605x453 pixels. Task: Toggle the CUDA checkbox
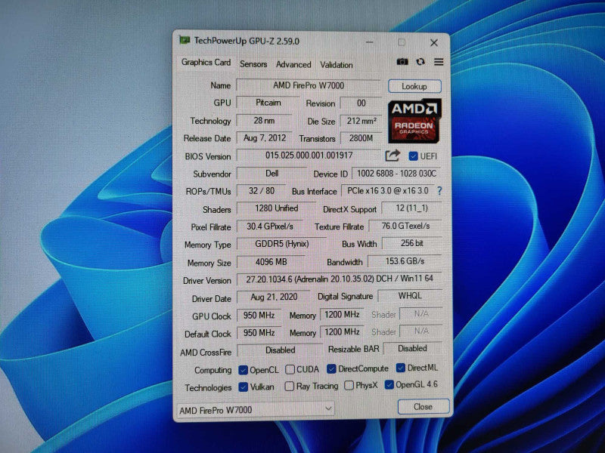[x=290, y=369]
